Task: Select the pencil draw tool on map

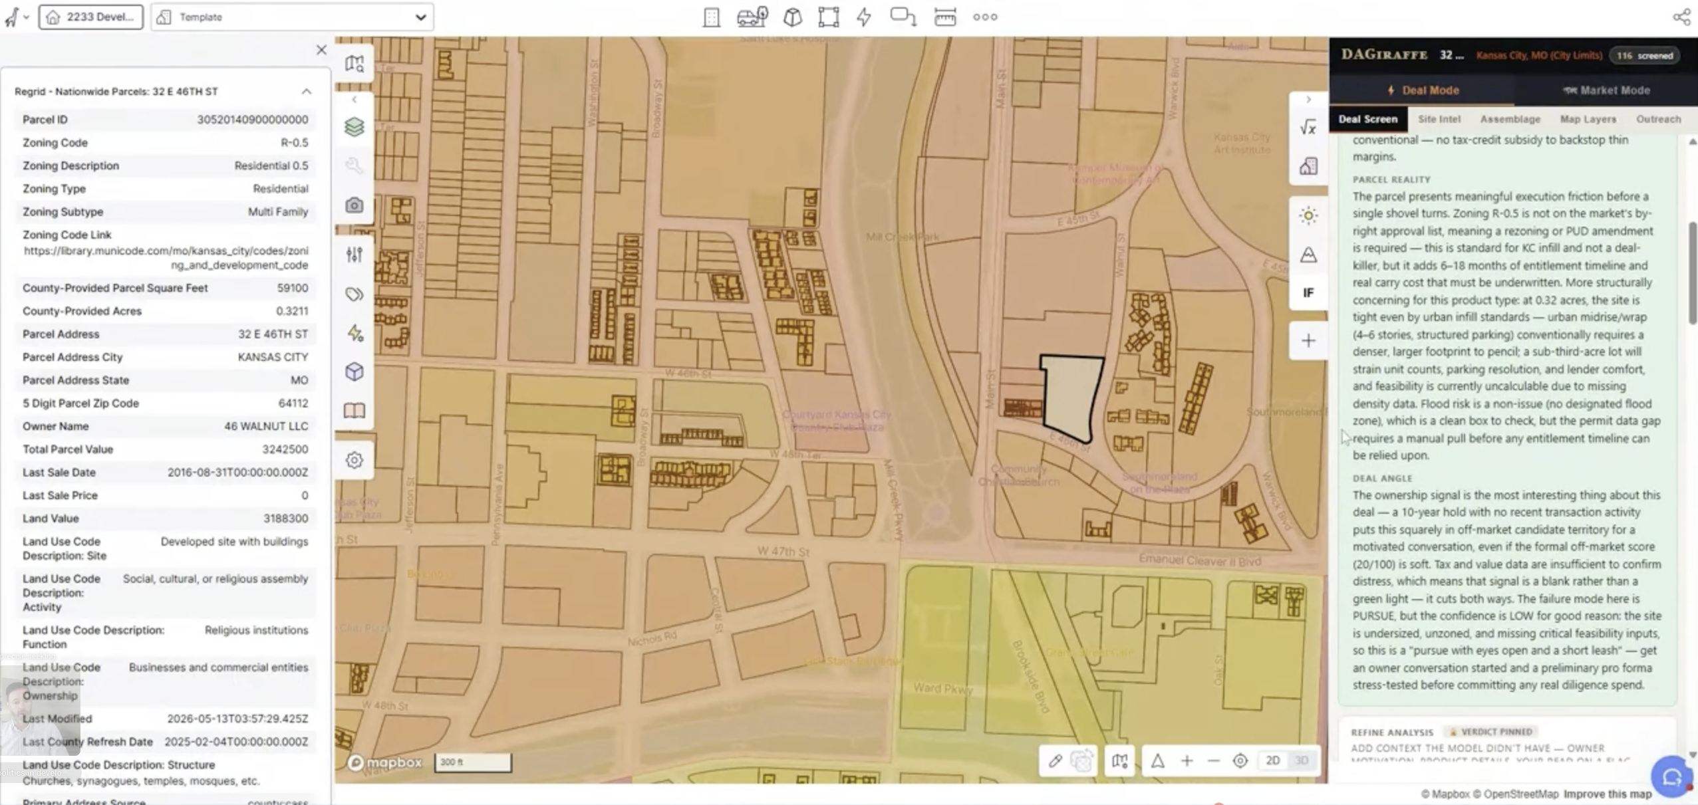Action: (1056, 761)
